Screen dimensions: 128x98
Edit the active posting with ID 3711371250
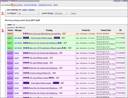15,43
